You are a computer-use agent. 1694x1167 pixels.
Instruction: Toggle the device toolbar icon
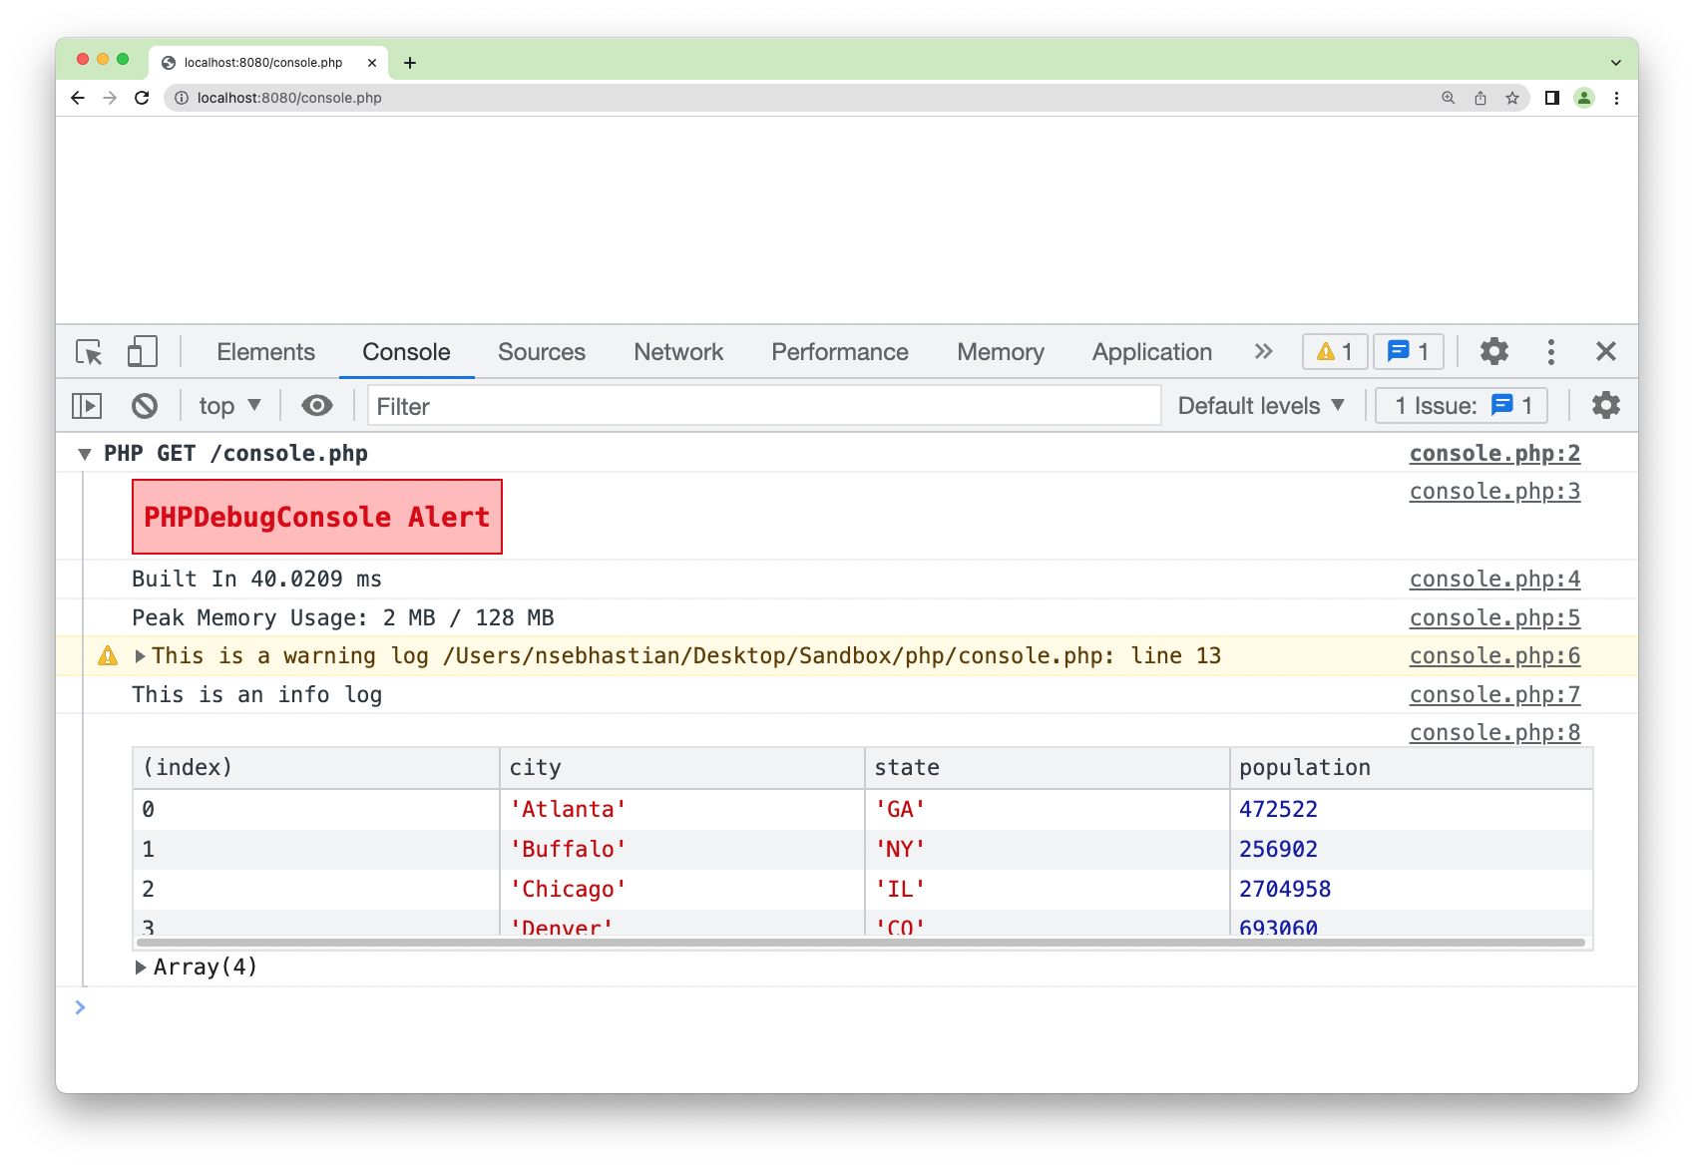pos(142,352)
